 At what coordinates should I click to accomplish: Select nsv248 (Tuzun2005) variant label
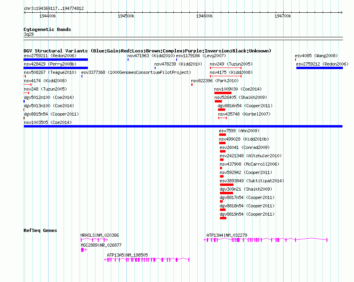click(x=45, y=89)
